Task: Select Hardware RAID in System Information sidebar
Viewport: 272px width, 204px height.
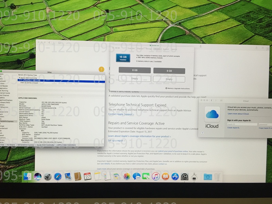Action: [x=5, y=103]
